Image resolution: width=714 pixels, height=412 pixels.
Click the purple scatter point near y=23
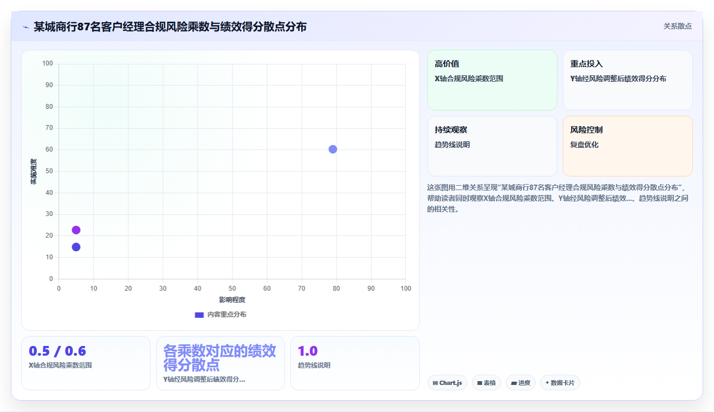[76, 230]
